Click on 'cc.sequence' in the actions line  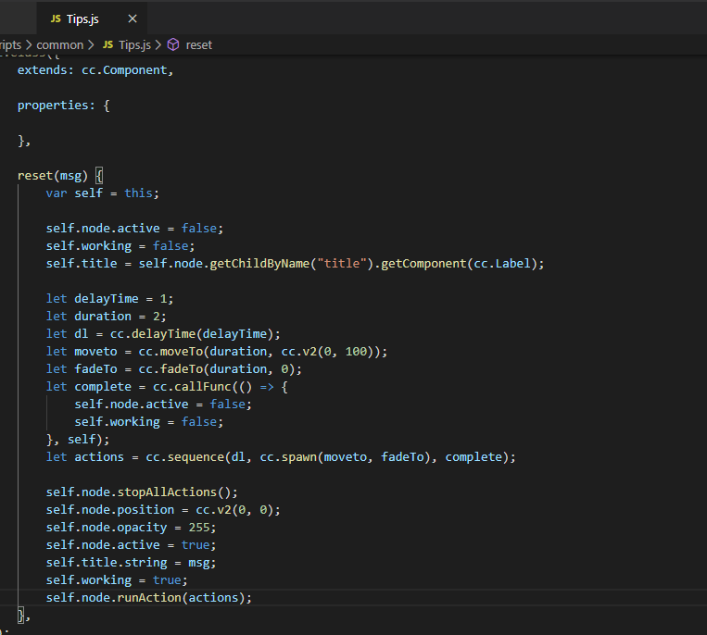tap(185, 456)
